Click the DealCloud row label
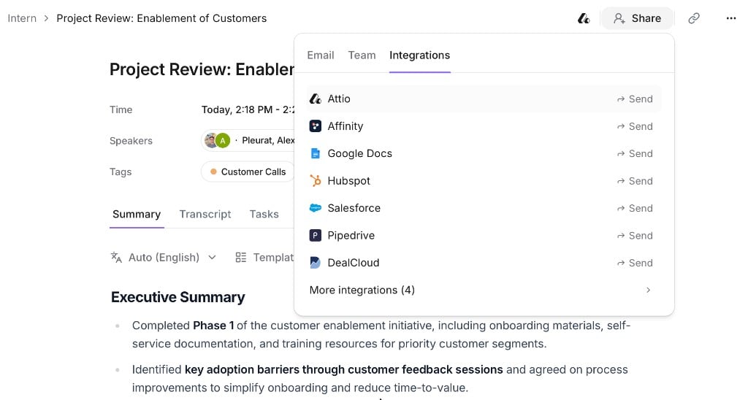Image resolution: width=748 pixels, height=400 pixels. [x=354, y=263]
